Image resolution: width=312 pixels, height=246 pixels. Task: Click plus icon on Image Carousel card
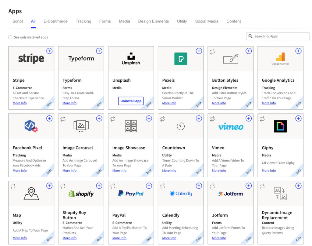pyautogui.click(x=99, y=118)
